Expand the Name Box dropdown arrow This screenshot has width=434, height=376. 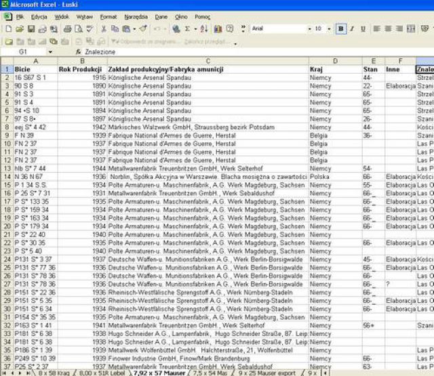click(x=50, y=51)
